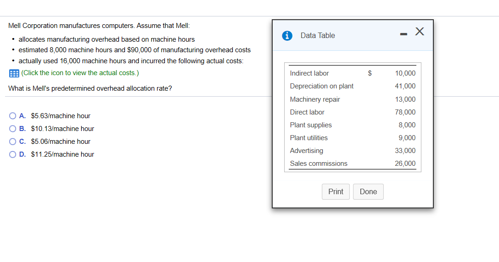Click the Depreciation on plant label
The height and width of the screenshot is (262, 499).
pos(321,86)
